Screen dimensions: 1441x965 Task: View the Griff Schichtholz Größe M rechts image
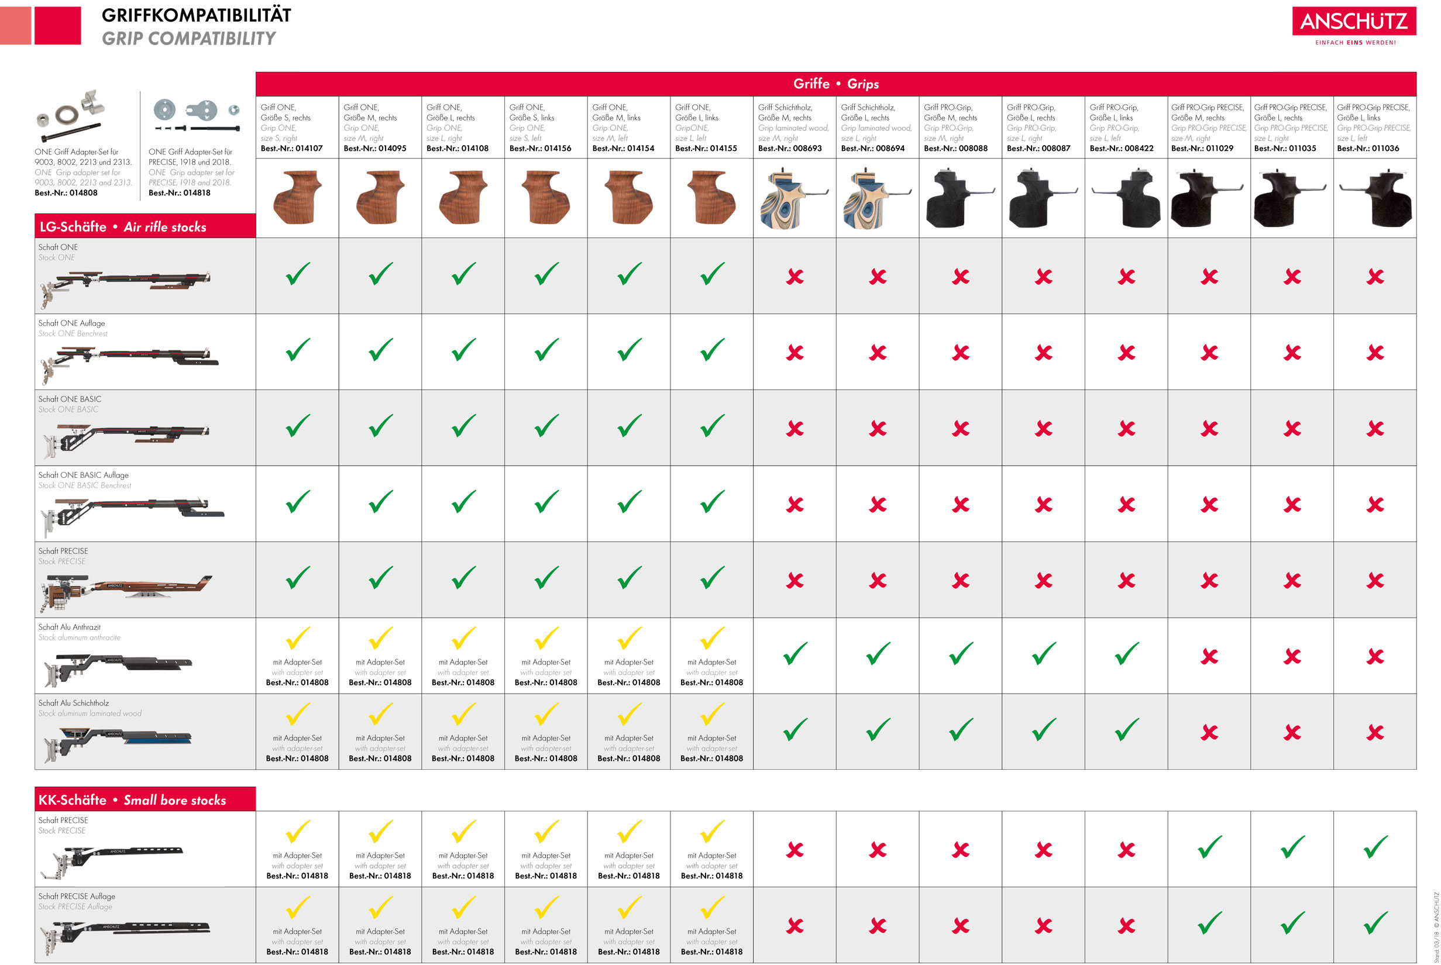click(794, 198)
